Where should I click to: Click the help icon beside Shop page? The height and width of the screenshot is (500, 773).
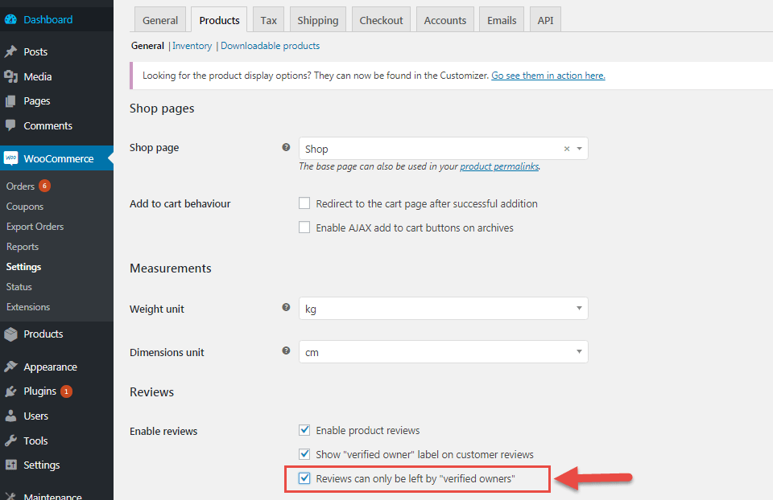click(286, 148)
